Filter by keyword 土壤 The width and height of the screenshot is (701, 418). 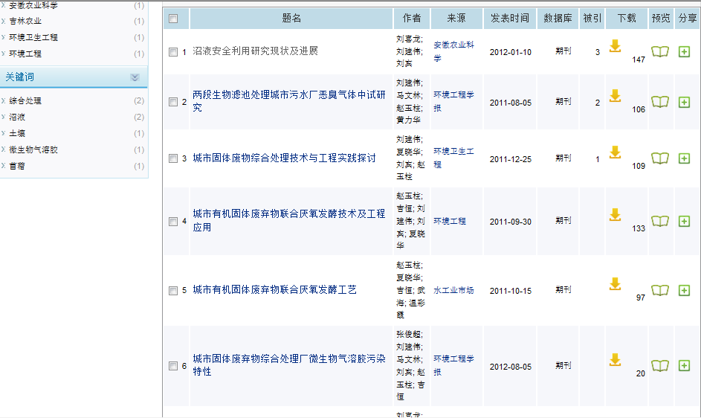[x=17, y=133]
